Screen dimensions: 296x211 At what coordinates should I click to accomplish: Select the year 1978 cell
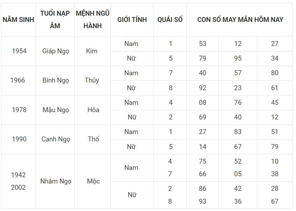tap(19, 110)
